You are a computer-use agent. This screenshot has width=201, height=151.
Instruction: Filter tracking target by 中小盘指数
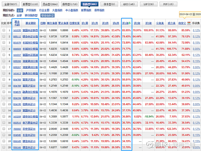coord(72,10)
